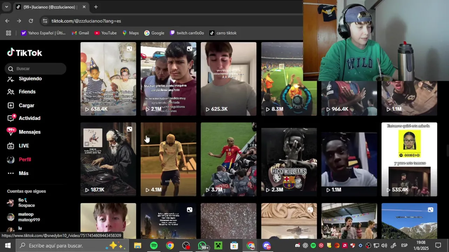The image size is (449, 252).
Task: Open followed account mateop919
Action: coord(29,217)
